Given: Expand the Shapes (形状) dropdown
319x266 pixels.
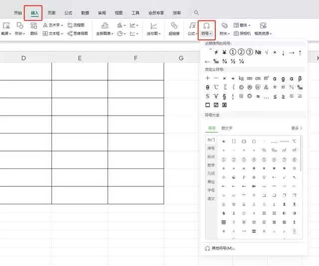Looking at the screenshot, I should (x=20, y=33).
